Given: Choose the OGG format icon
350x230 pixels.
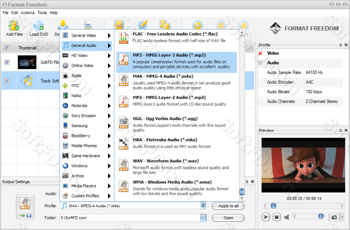Looking at the screenshot, I should (124, 123).
